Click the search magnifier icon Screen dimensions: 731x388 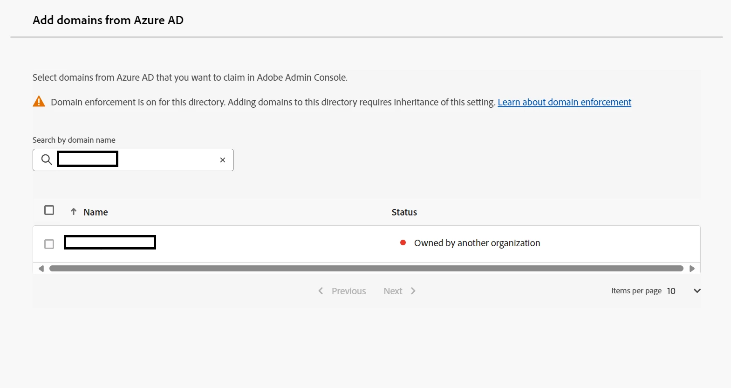coord(46,160)
